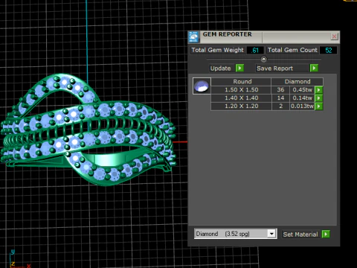Open the Diamond (3.52 spg) material dropdown
The height and width of the screenshot is (268, 357).
235,234
